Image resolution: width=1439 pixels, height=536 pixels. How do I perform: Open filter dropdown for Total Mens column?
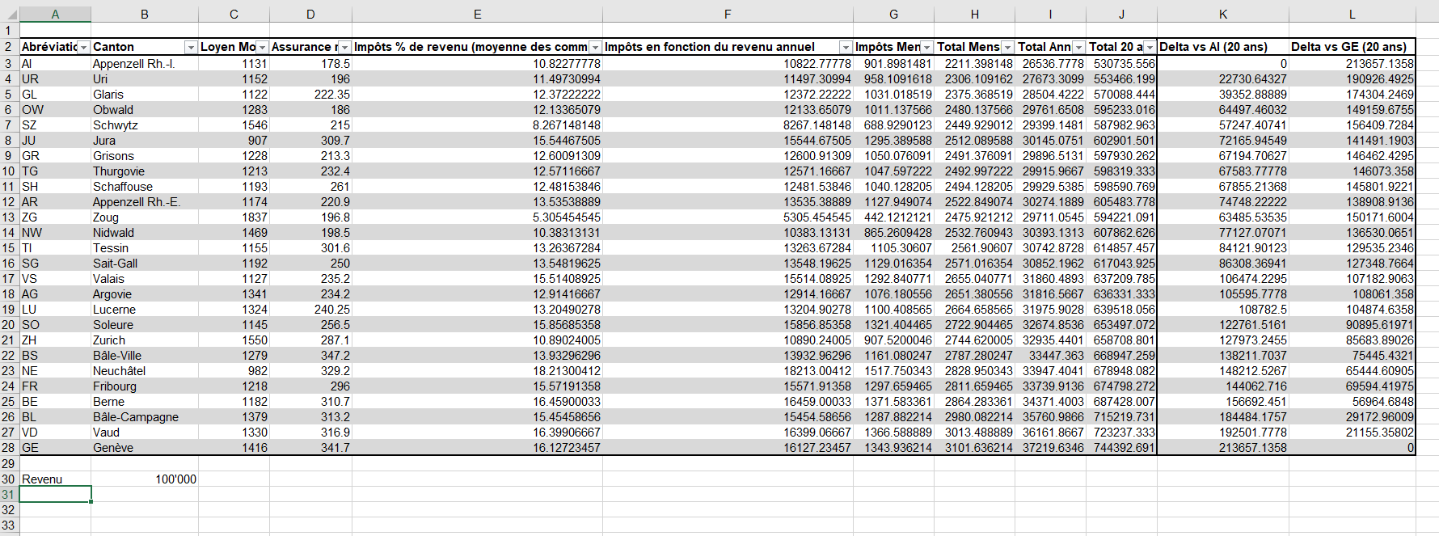tap(1007, 48)
